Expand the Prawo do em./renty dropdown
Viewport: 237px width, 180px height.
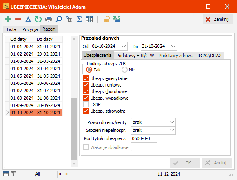click(172, 122)
